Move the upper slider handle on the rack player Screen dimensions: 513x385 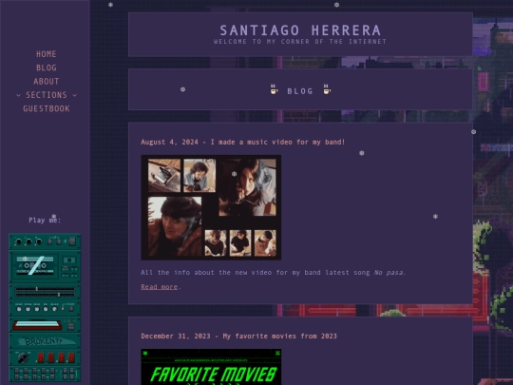(x=37, y=289)
